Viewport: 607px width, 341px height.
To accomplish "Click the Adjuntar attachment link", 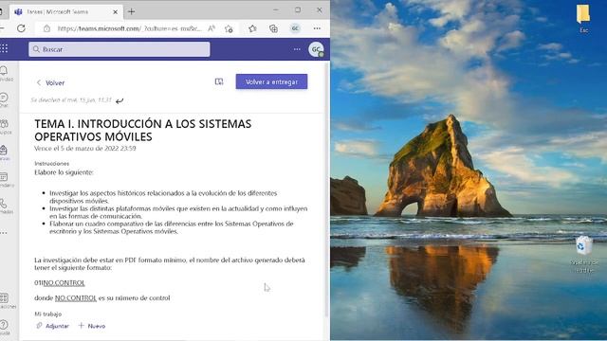I will click(x=53, y=326).
